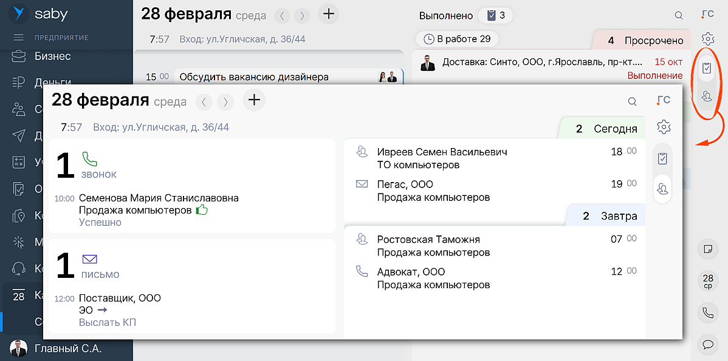Collapse the Завтра section header
Screen dimensions: 728x361
610,216
